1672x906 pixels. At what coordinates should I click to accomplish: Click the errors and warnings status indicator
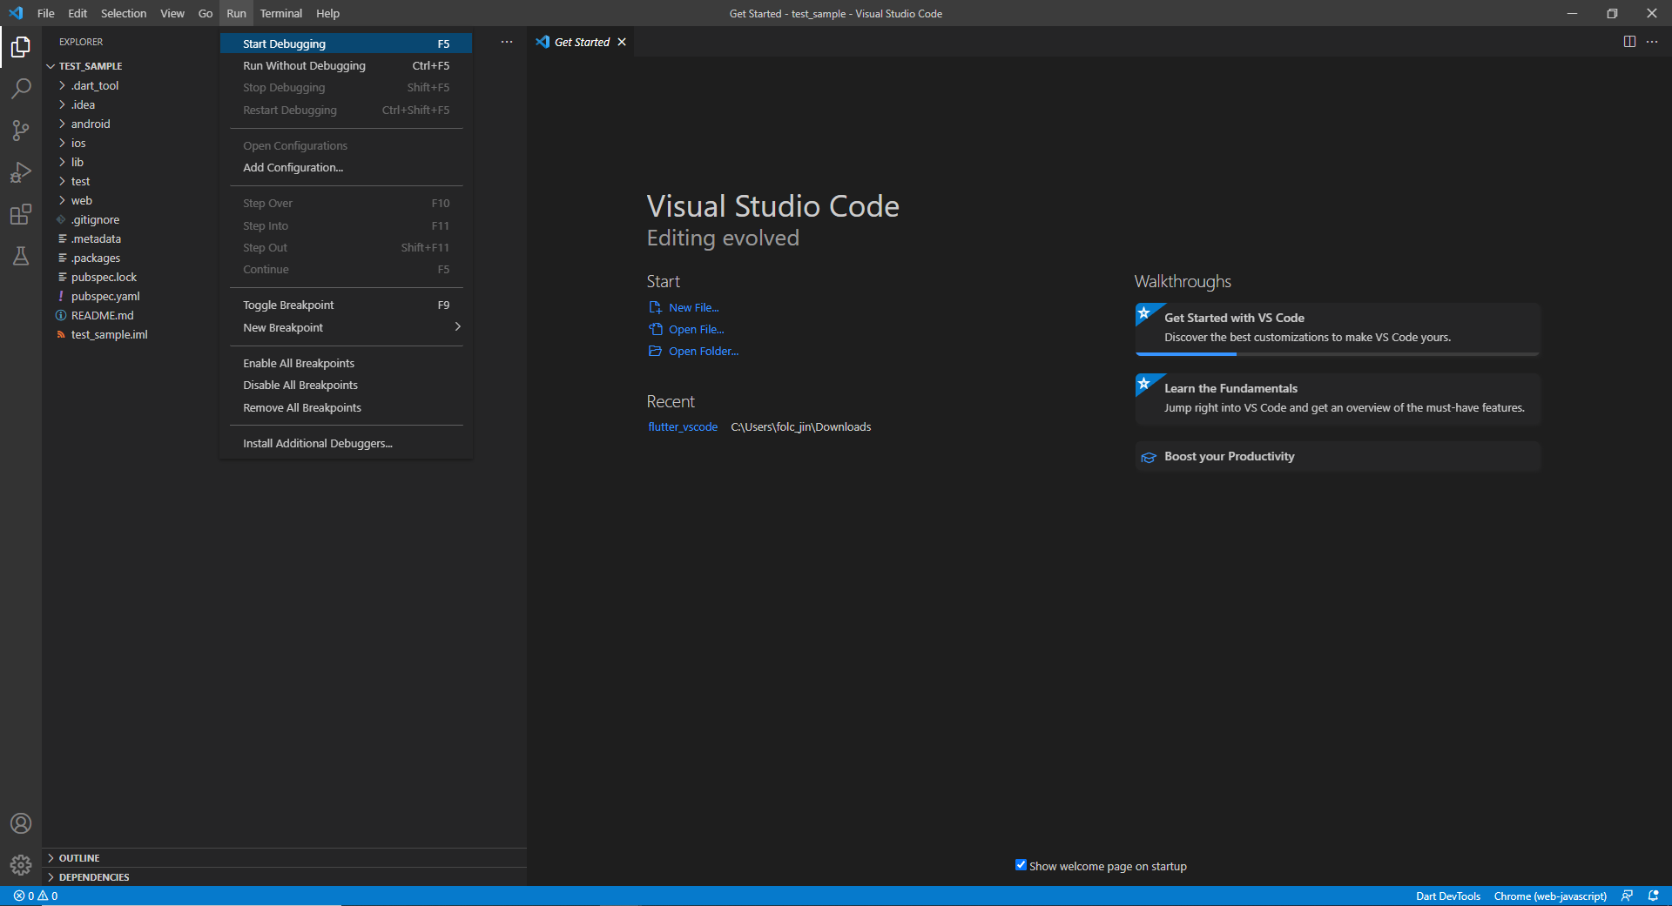[x=36, y=896]
